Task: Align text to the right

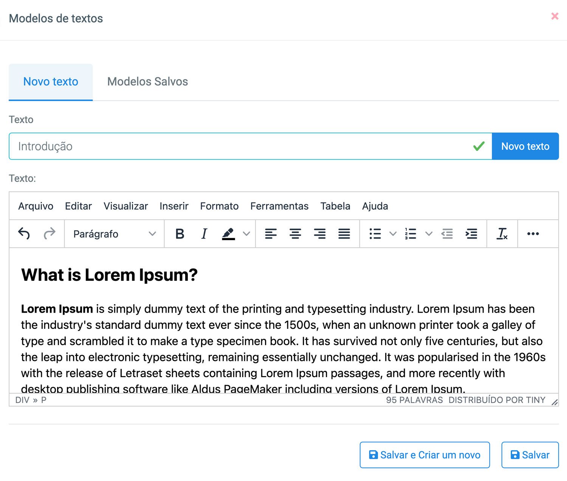Action: 320,234
